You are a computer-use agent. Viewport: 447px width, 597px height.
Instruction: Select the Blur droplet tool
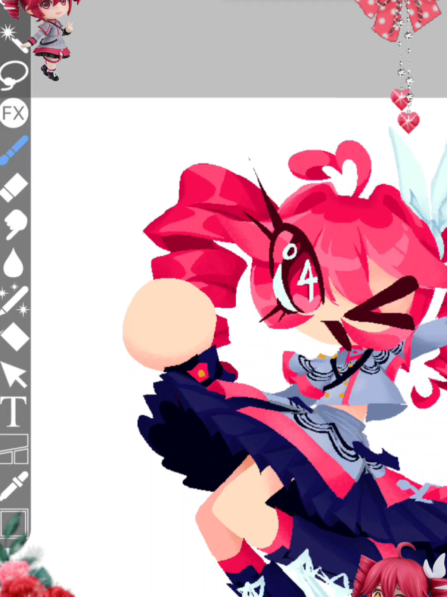[x=13, y=262]
